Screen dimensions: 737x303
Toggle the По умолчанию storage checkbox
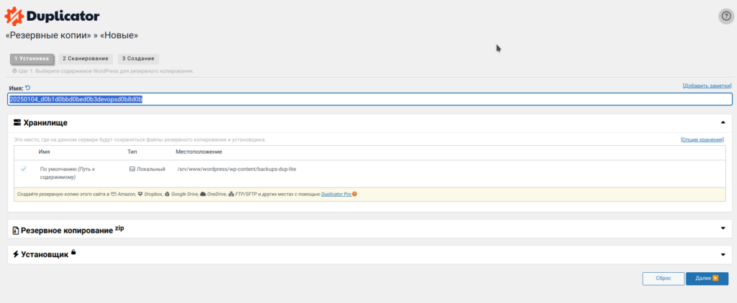tap(24, 169)
